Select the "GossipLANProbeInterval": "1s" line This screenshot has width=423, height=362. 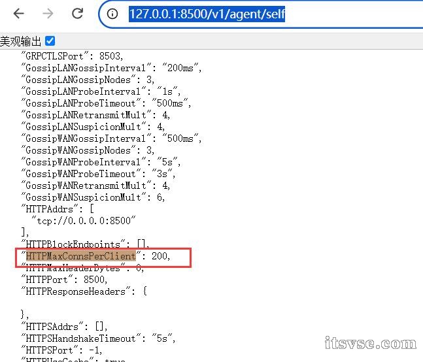tap(101, 91)
